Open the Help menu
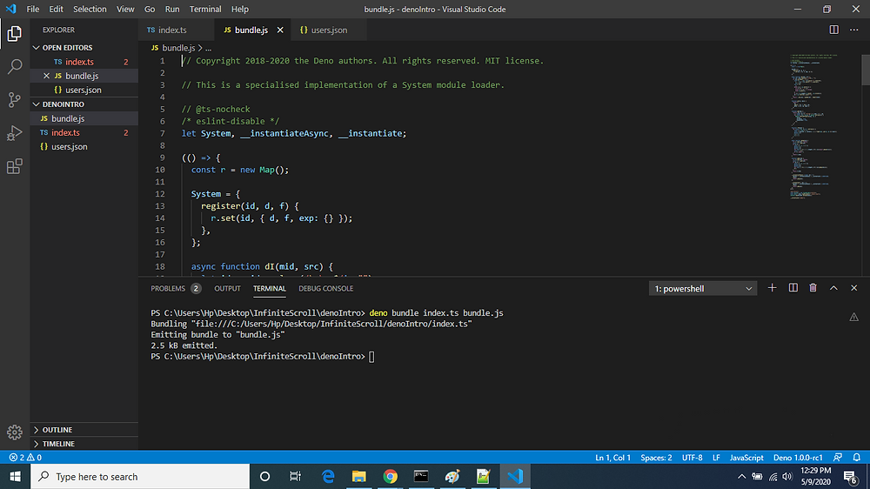This screenshot has width=870, height=489. (240, 9)
